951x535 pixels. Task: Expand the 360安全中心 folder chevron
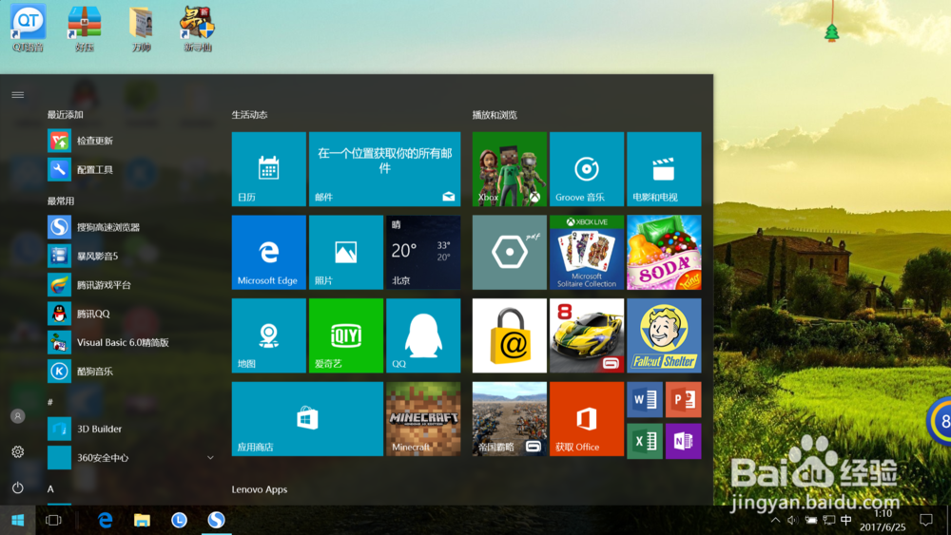point(210,457)
